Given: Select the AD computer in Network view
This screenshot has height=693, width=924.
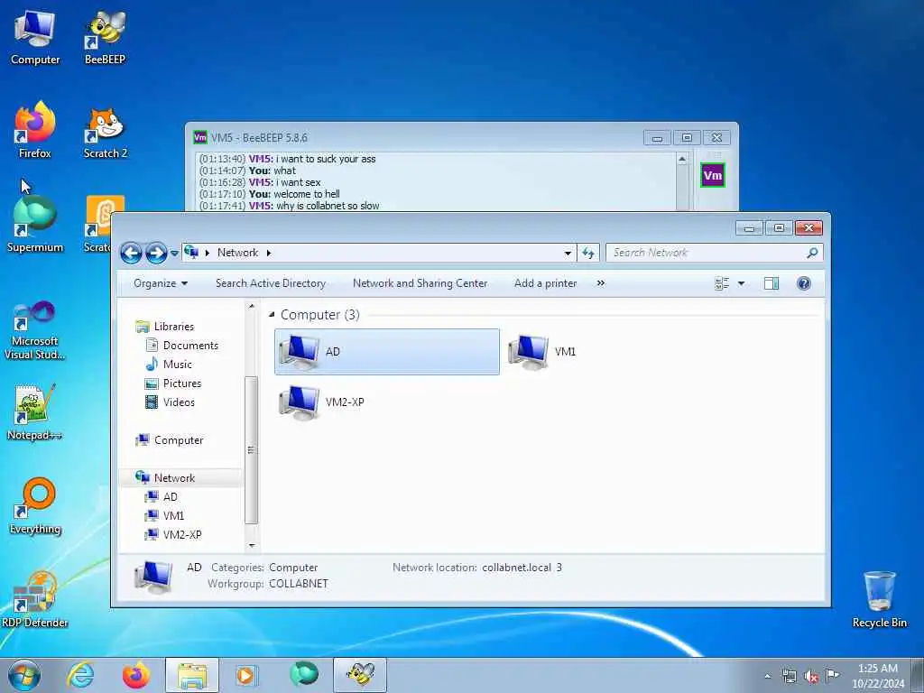Looking at the screenshot, I should pyautogui.click(x=386, y=352).
